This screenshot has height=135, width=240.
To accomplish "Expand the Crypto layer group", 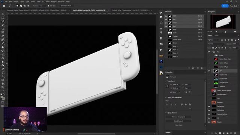I will coord(214,55).
